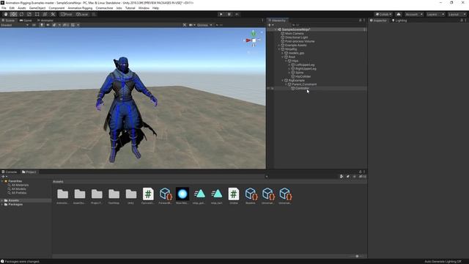
Task: Select the Hand tool in the toolbar
Action: coord(6,15)
